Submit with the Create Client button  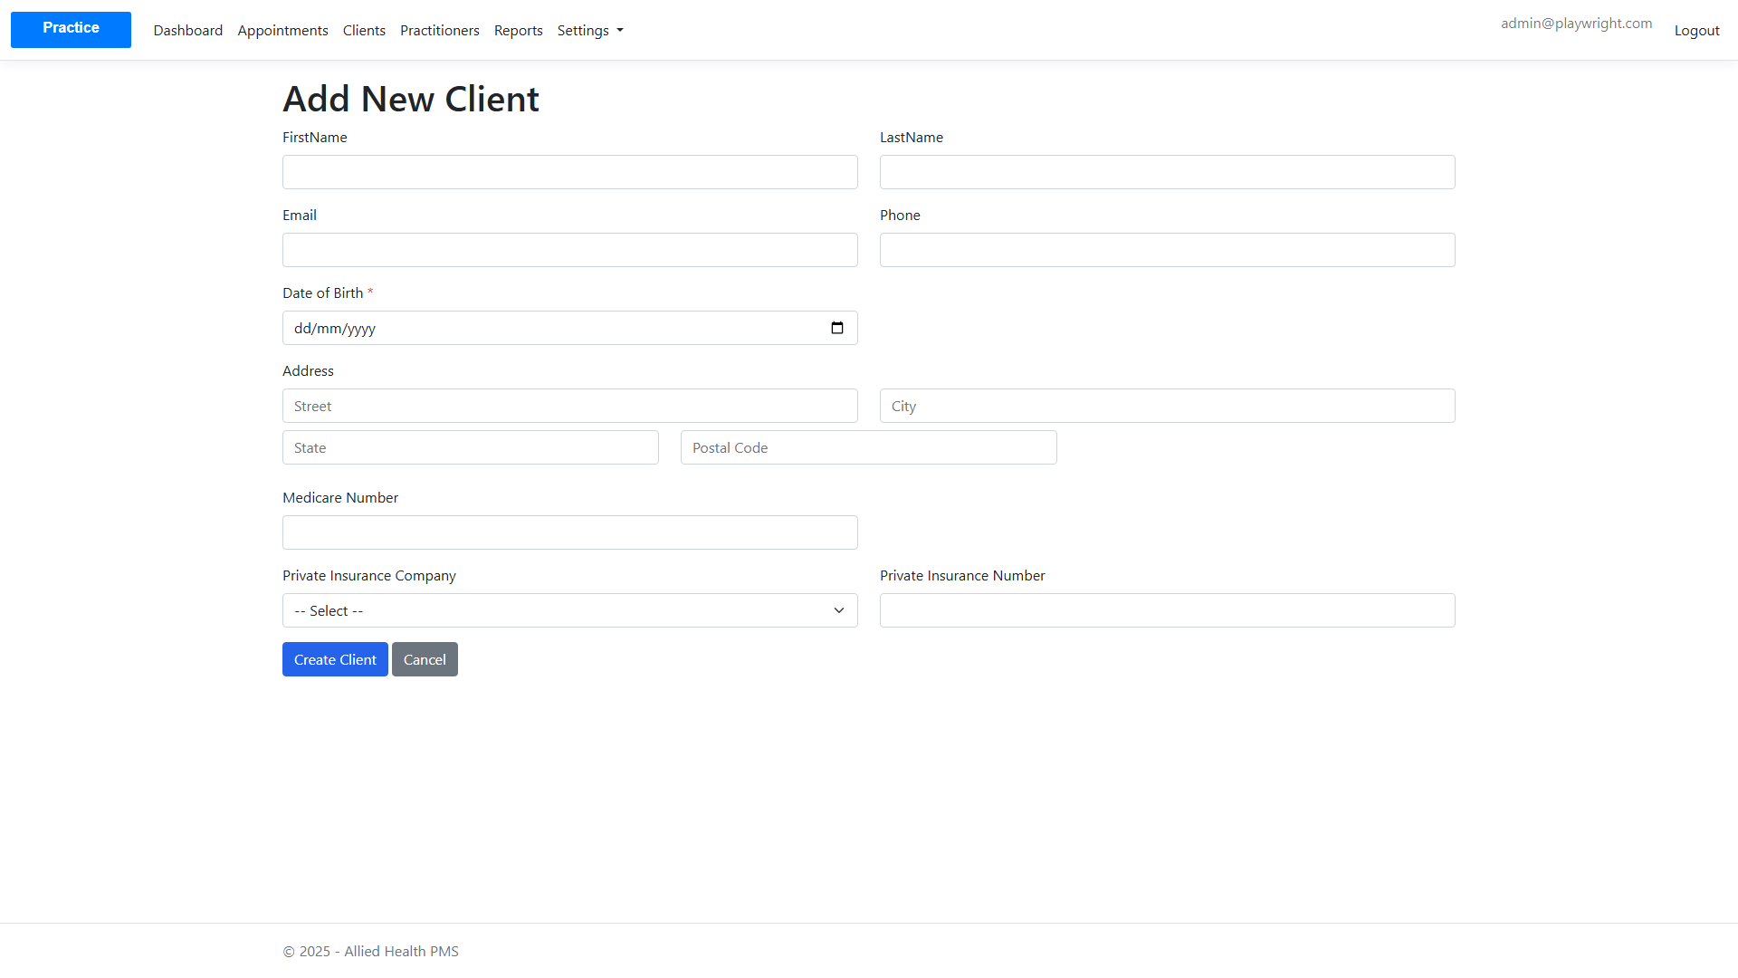pyautogui.click(x=335, y=659)
